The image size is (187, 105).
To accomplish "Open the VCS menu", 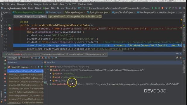I will pyautogui.click(x=74, y=4).
